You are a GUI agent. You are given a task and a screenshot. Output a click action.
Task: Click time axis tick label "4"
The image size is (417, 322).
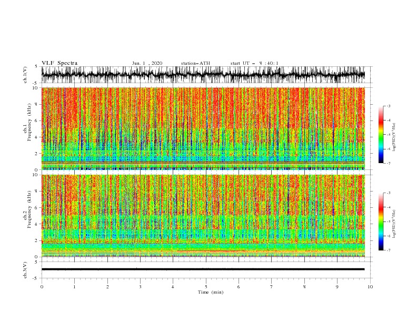point(173,287)
